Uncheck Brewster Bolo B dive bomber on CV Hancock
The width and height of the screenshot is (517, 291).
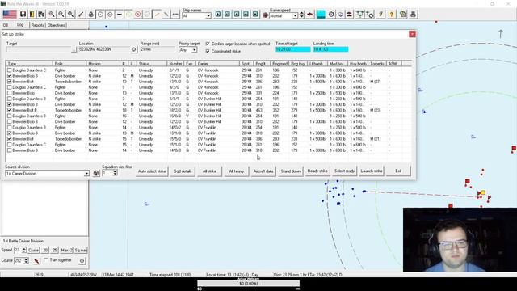click(x=9, y=76)
